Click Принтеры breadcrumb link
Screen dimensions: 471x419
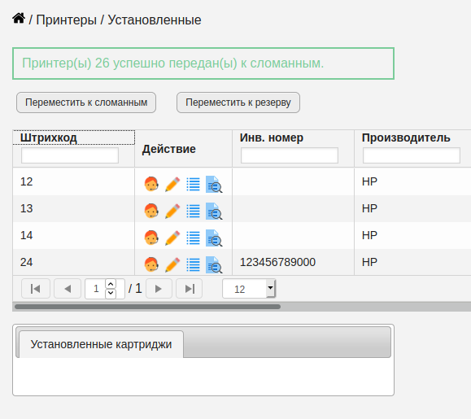(x=67, y=20)
